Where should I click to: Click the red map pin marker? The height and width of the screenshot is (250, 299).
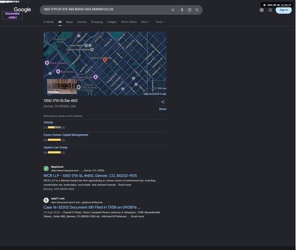pyautogui.click(x=105, y=60)
